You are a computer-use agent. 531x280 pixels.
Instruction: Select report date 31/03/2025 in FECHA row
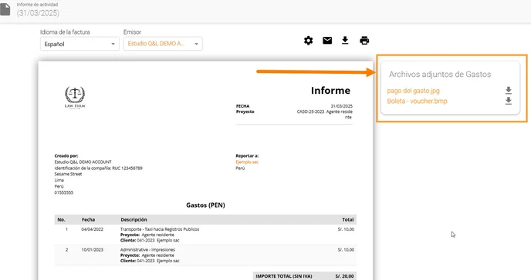342,106
